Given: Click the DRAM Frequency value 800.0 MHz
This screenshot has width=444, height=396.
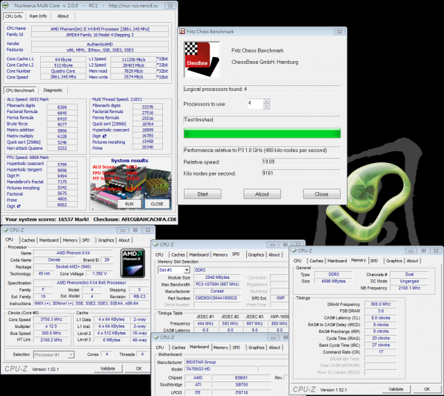Looking at the screenshot, I should [x=381, y=304].
